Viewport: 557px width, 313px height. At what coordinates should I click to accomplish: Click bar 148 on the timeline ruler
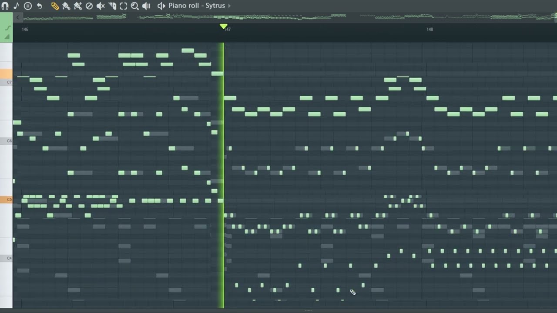pos(429,30)
